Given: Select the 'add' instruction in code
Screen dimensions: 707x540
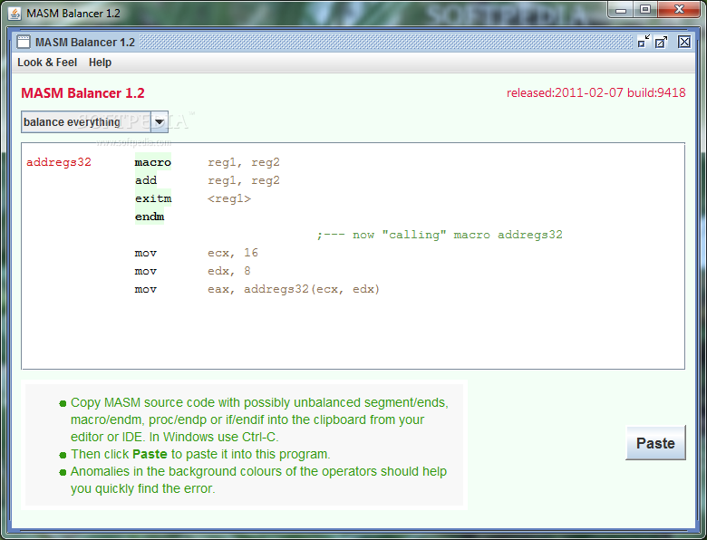Looking at the screenshot, I should (x=146, y=180).
